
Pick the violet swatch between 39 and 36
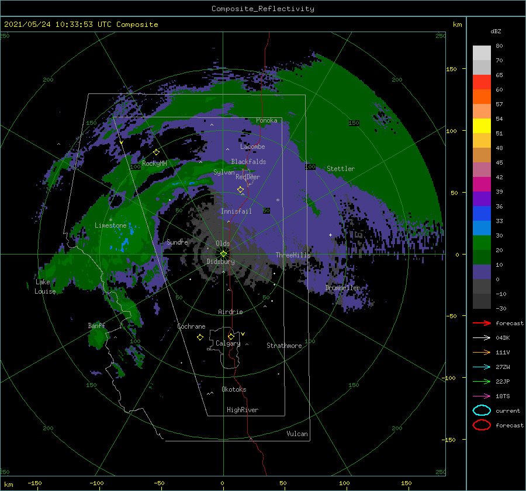(482, 199)
